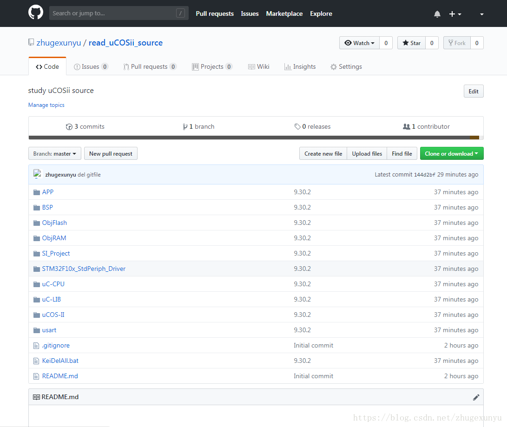The width and height of the screenshot is (507, 427).
Task: Click the folder icon for SI_Project
Action: point(37,254)
